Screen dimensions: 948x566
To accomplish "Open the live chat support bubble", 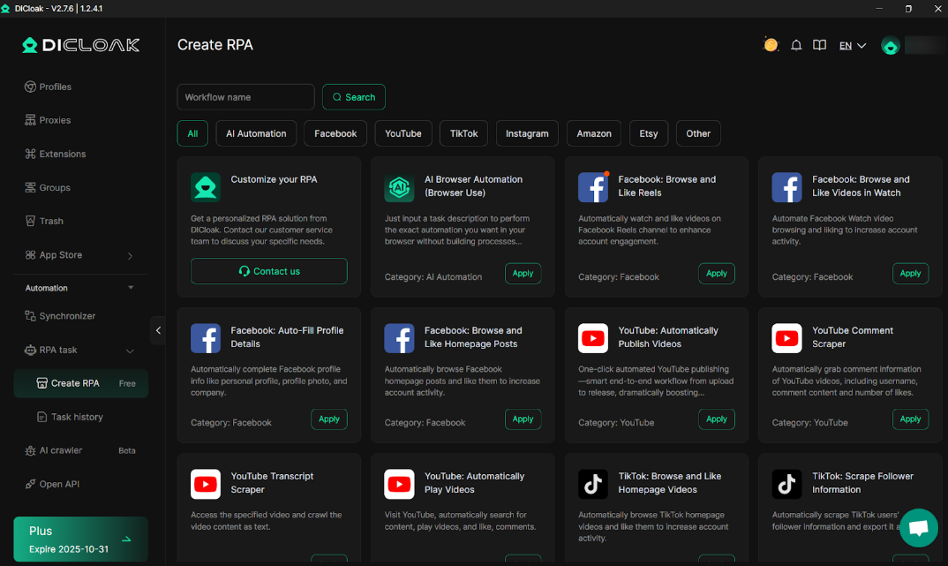I will coord(918,528).
